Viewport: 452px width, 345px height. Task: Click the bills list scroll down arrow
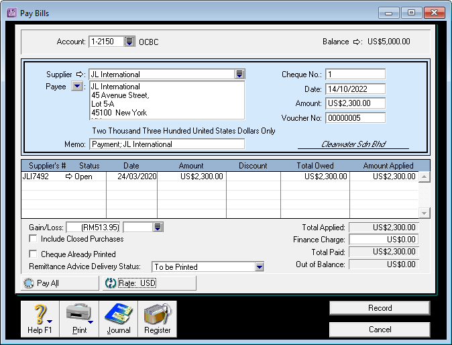pyautogui.click(x=424, y=213)
